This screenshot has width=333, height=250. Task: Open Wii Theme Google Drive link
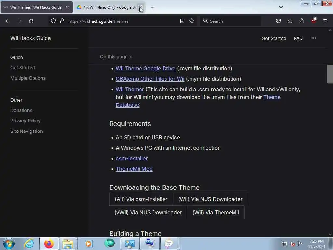coord(145,68)
